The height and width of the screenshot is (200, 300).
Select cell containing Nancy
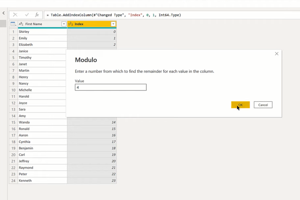[42, 84]
